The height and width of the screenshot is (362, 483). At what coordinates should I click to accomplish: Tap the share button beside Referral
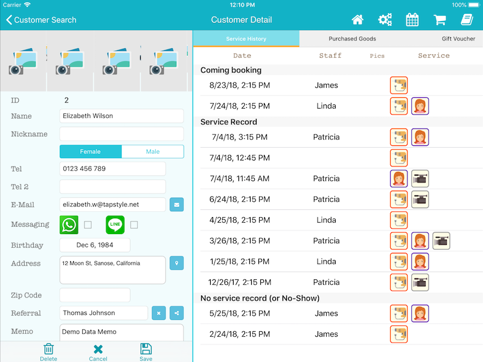(x=176, y=313)
